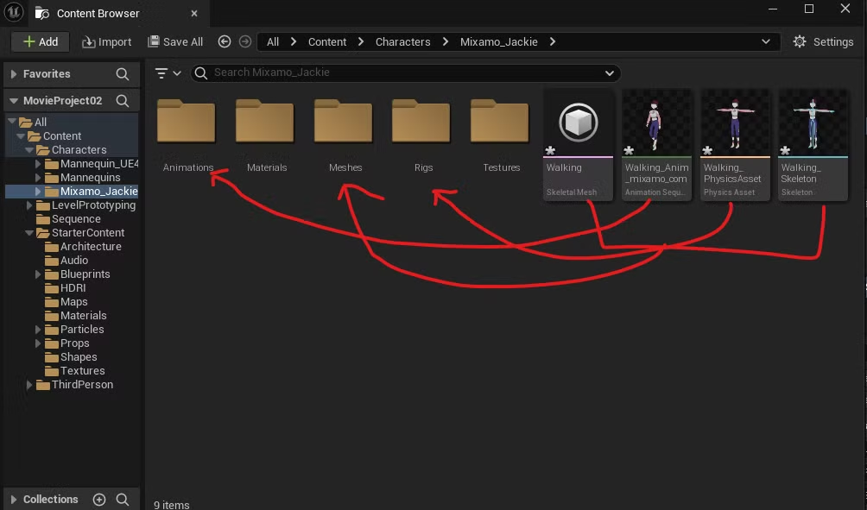Select Walking_PhysicsAsset thumbnail
Viewport: 867px width, 510px height.
click(x=735, y=123)
